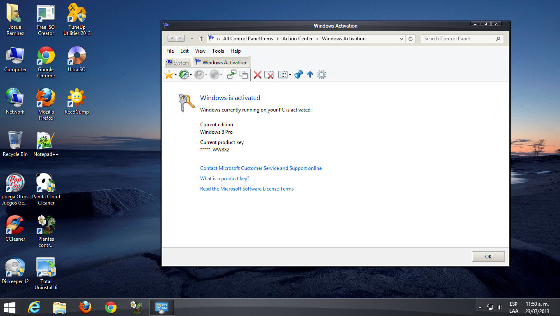The width and height of the screenshot is (560, 316).
Task: Select the Network desktop icon
Action: [x=15, y=102]
